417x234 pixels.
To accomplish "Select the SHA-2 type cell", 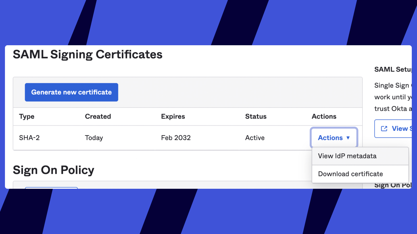I will (x=29, y=138).
